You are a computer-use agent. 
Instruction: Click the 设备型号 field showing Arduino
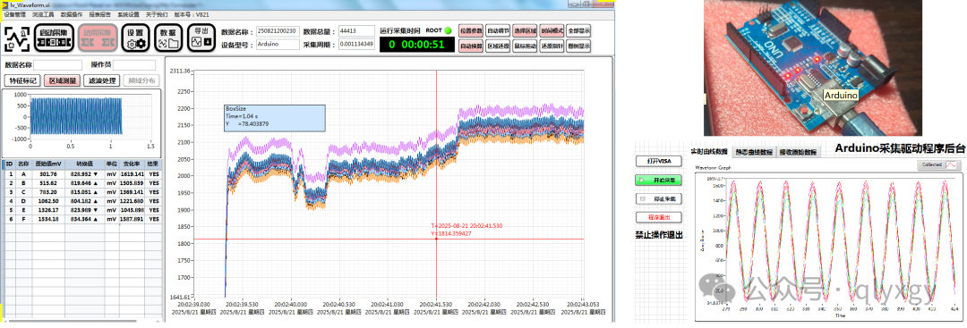278,45
